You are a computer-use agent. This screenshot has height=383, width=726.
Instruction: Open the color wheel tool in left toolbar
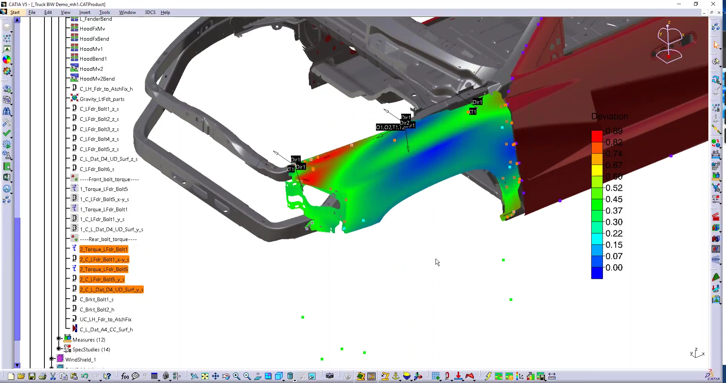[x=7, y=60]
